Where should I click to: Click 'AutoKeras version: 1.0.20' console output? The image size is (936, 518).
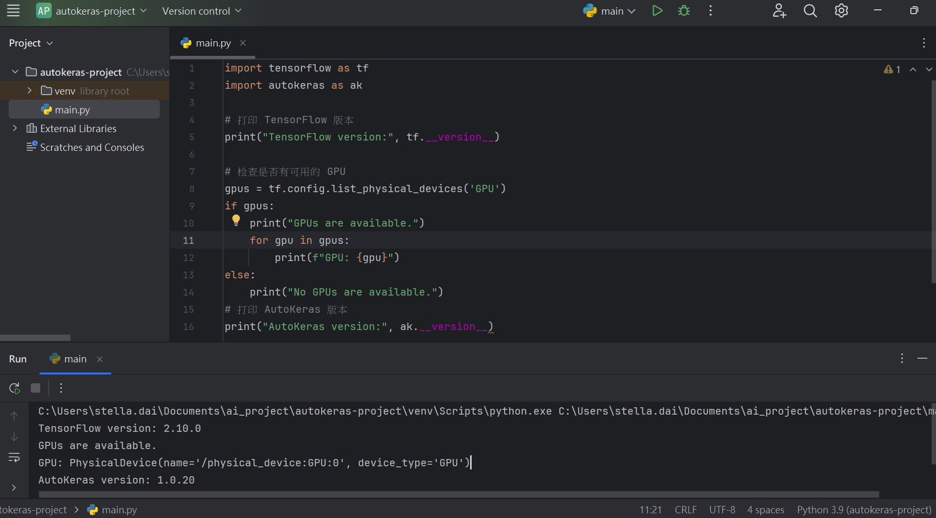click(x=116, y=480)
